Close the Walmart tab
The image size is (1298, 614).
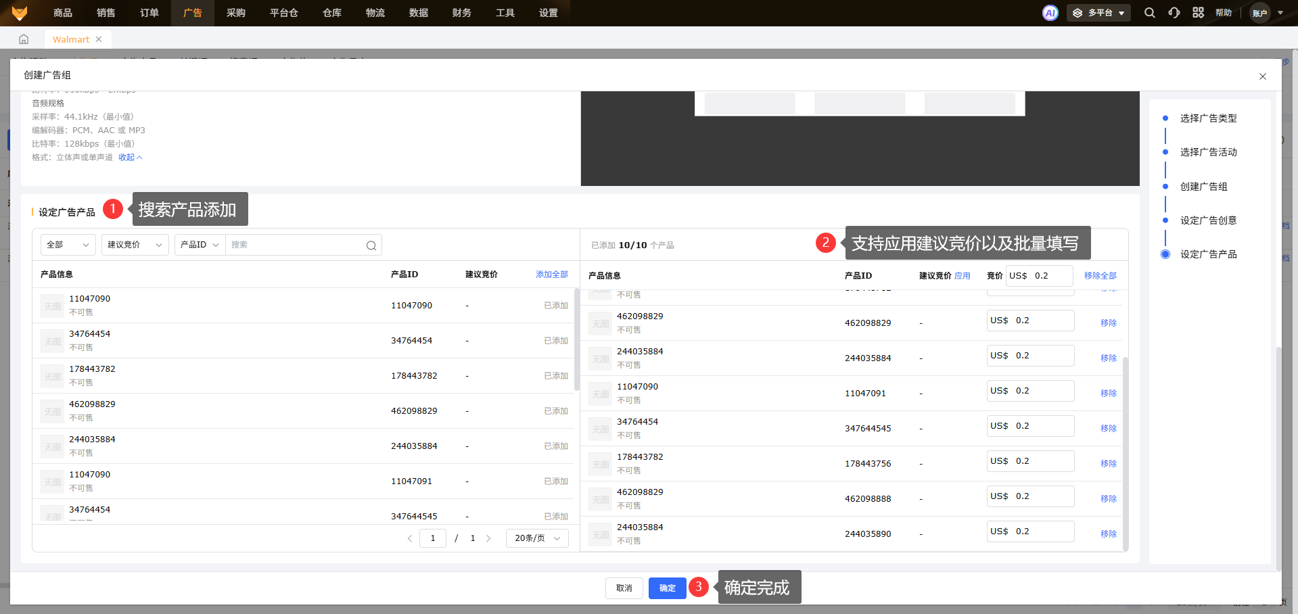coord(99,39)
